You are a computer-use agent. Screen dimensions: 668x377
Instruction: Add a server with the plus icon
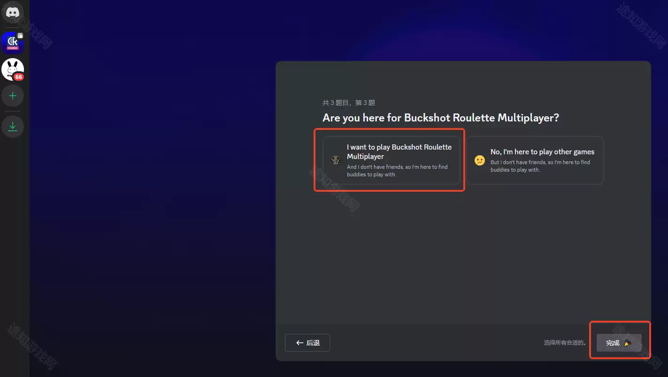pyautogui.click(x=13, y=96)
